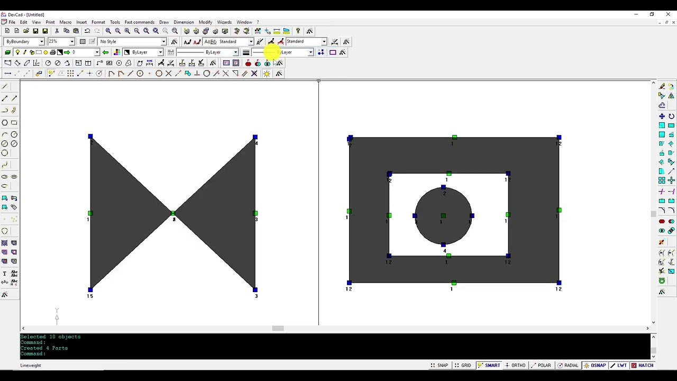Click the multicolor palette color icon
The width and height of the screenshot is (677, 381).
[x=116, y=52]
